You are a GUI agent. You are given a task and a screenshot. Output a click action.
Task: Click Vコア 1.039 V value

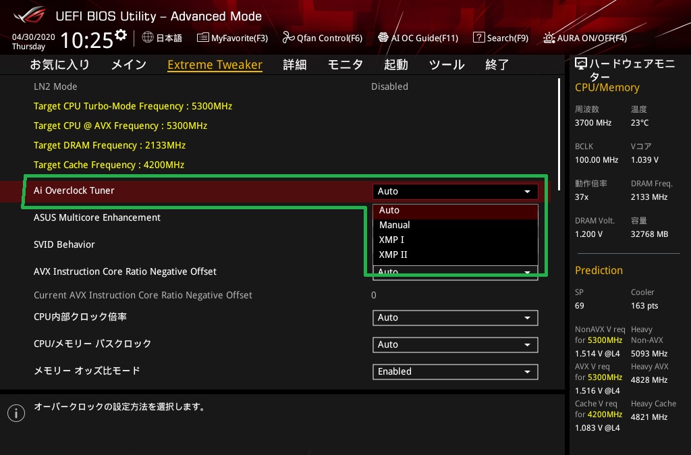pos(644,160)
